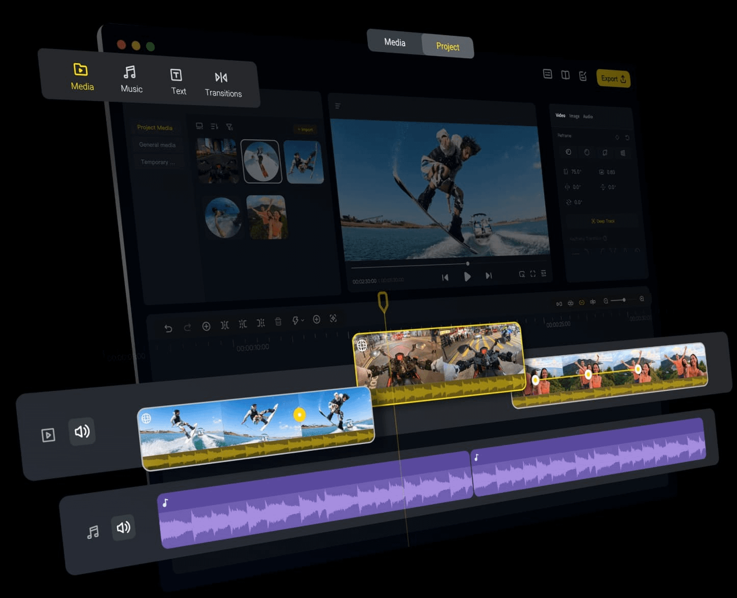The width and height of the screenshot is (737, 598).
Task: Switch to the Project tab
Action: tap(447, 46)
